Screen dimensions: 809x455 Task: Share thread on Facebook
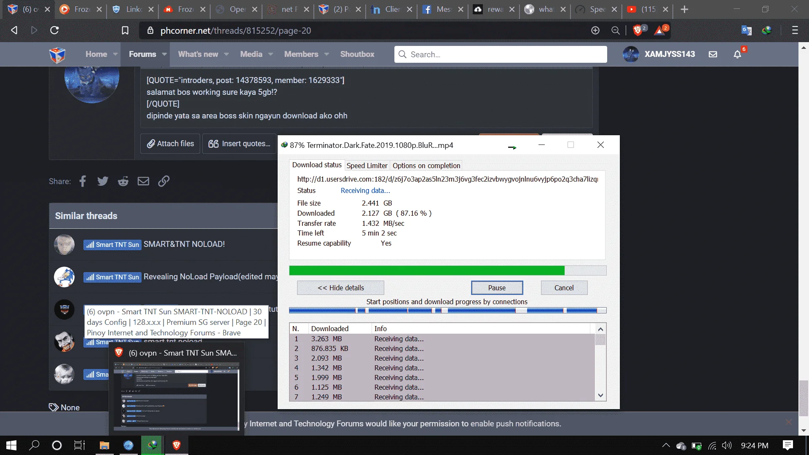(83, 181)
